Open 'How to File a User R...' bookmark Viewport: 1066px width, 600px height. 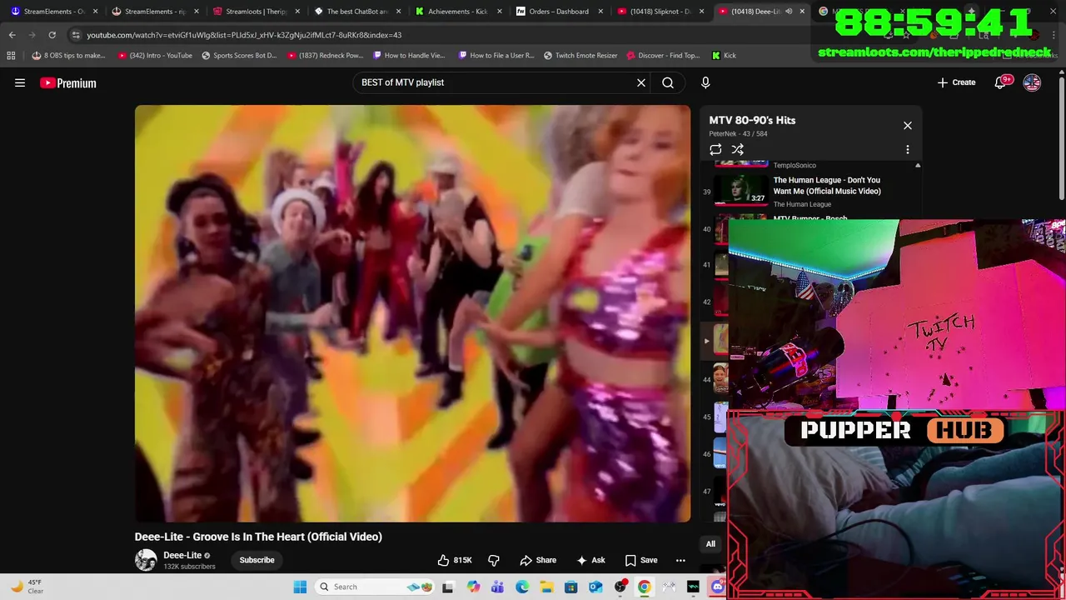(x=496, y=55)
